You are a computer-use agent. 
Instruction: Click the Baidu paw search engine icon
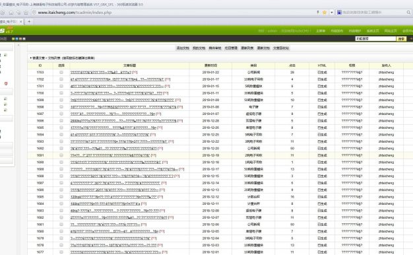pyautogui.click(x=339, y=13)
